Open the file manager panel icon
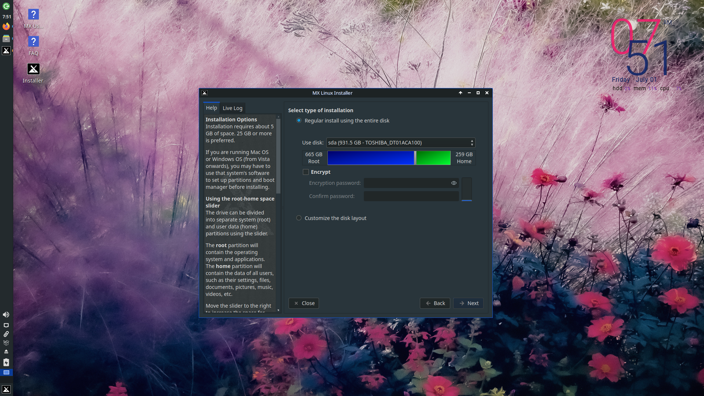 pyautogui.click(x=6, y=38)
